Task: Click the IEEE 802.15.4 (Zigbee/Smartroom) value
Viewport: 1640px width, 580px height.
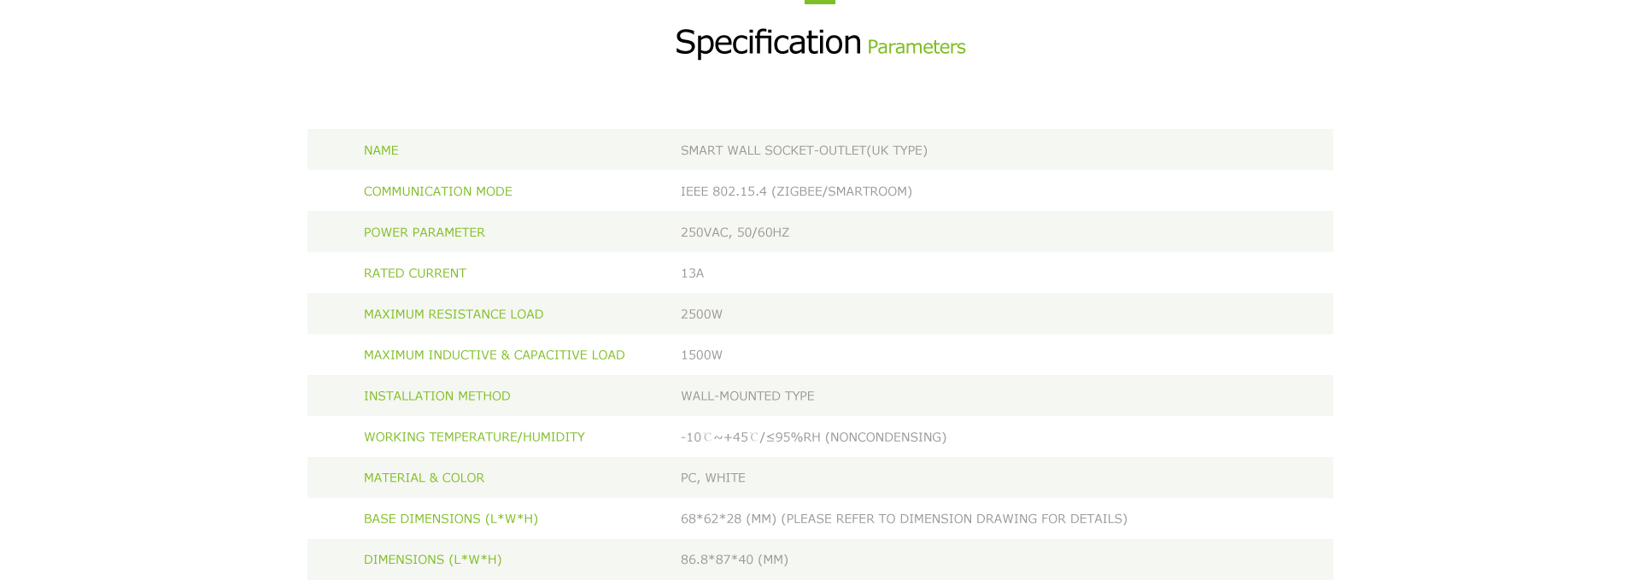Action: coord(796,191)
